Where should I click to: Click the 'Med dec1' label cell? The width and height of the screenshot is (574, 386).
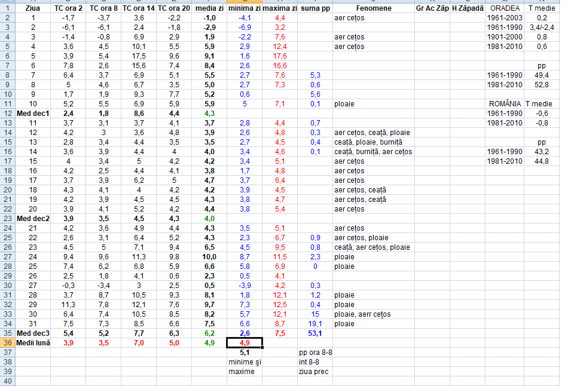(x=33, y=114)
